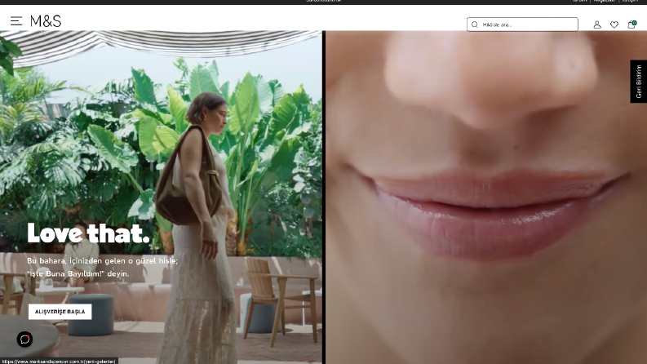The width and height of the screenshot is (647, 364).
Task: Open the last top-bar utility link
Action: coord(630,2)
